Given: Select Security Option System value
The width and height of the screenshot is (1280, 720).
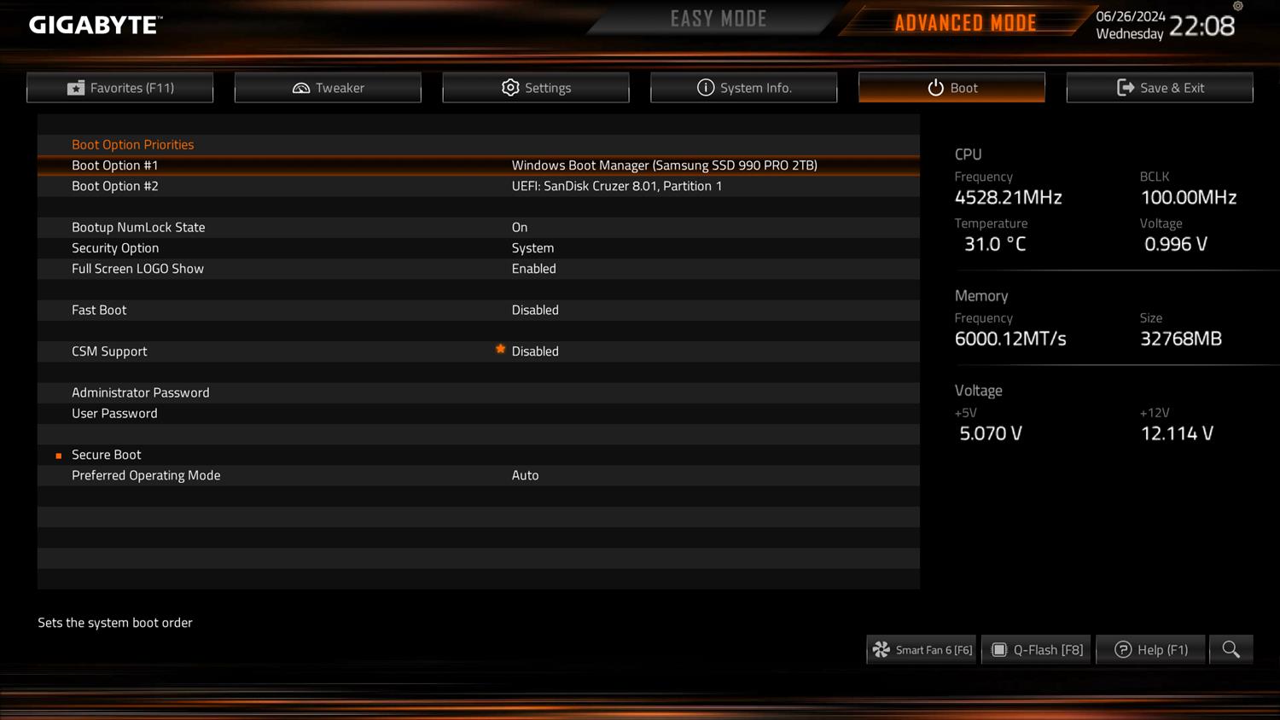Looking at the screenshot, I should 532,248.
